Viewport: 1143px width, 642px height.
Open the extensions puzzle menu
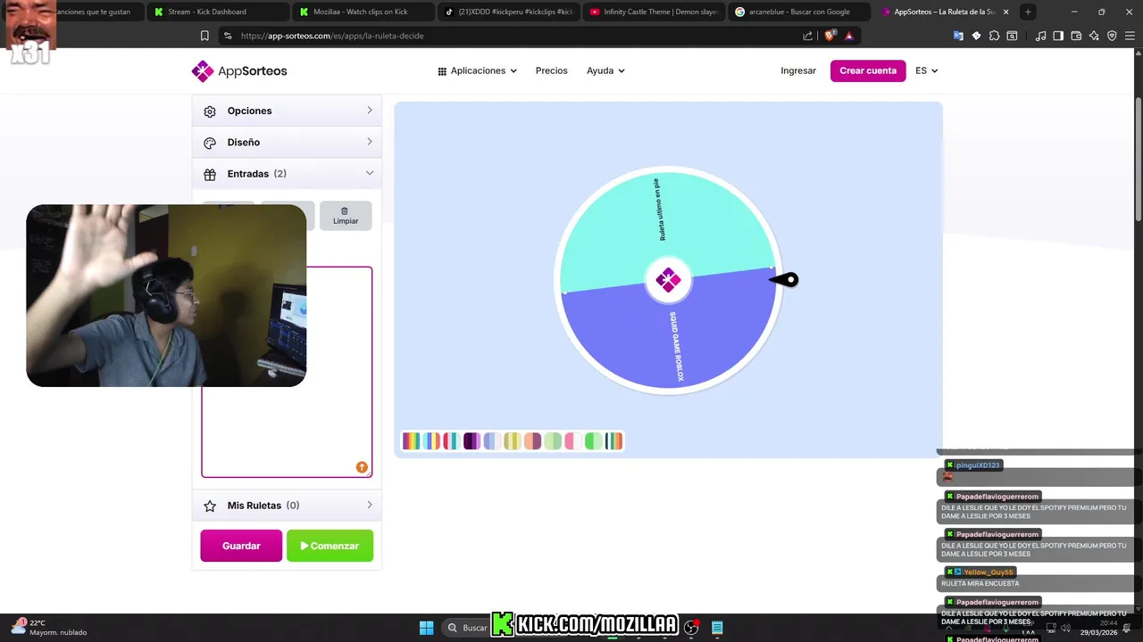994,36
